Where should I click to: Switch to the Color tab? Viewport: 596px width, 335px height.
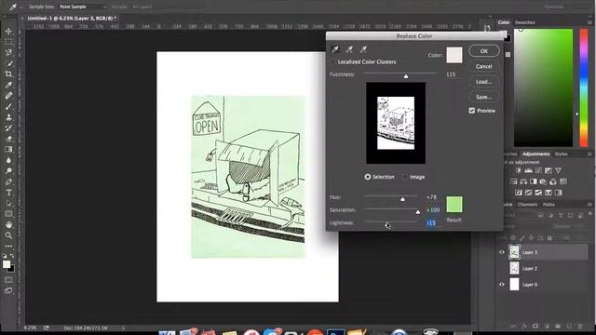(x=504, y=22)
